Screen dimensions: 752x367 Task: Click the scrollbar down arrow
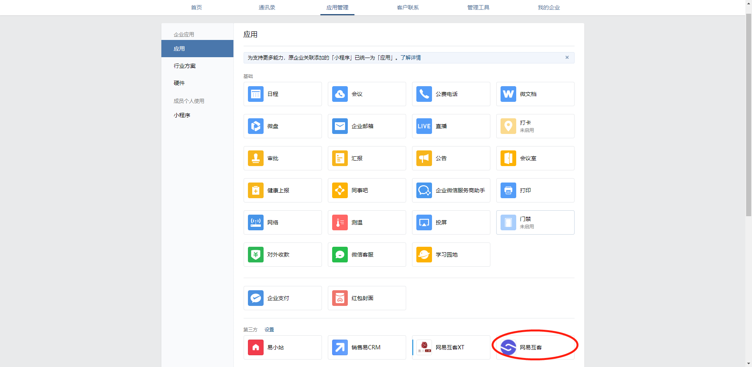pos(748,363)
